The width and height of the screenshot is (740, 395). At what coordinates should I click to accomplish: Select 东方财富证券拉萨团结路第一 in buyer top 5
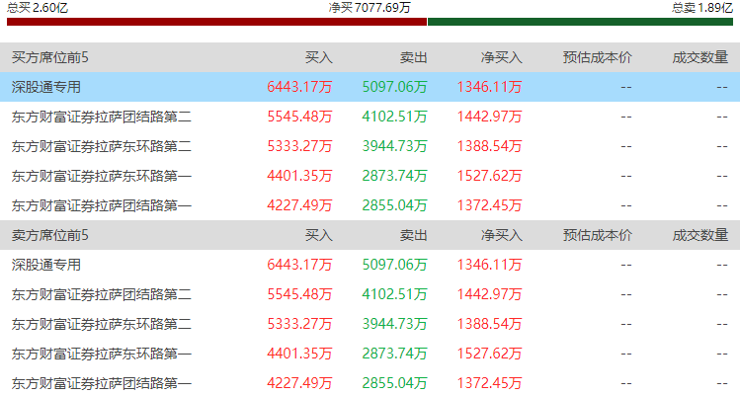point(102,205)
